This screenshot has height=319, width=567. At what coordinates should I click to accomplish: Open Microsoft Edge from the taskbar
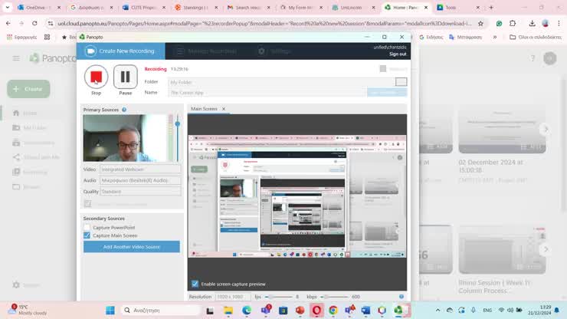click(247, 311)
